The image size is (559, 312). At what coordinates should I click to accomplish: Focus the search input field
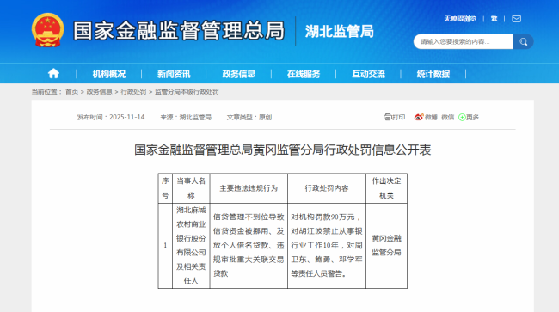(464, 41)
